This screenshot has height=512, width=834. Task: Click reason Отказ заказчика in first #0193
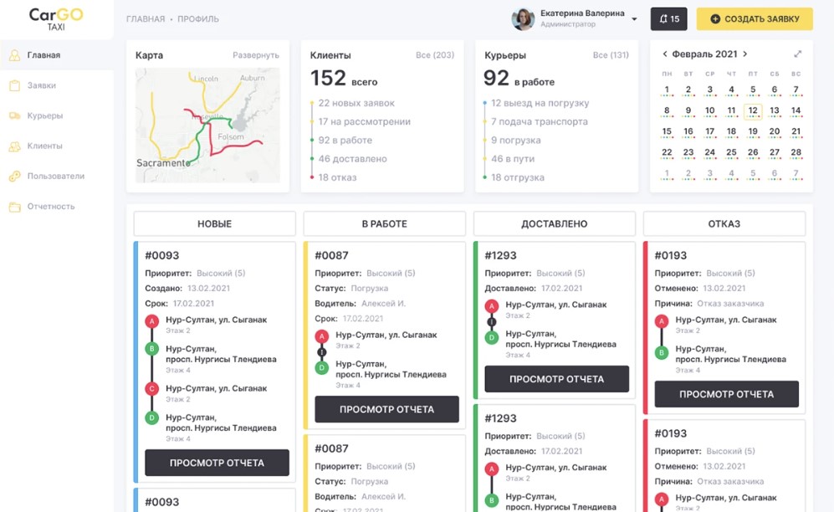click(x=730, y=304)
